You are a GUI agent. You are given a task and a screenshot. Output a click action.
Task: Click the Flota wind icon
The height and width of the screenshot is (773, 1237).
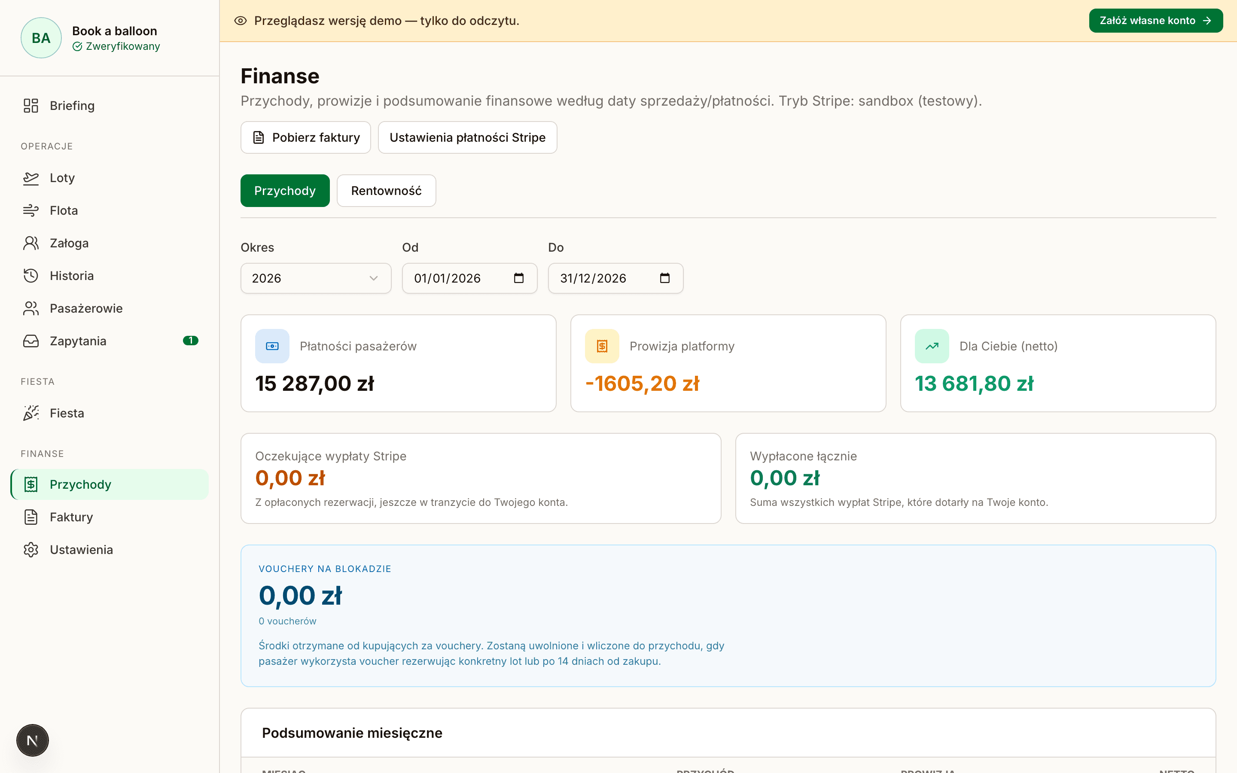click(30, 210)
